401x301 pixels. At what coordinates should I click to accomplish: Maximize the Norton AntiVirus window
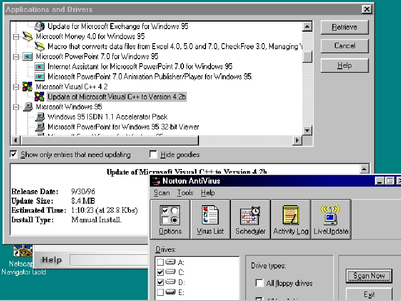(390, 181)
